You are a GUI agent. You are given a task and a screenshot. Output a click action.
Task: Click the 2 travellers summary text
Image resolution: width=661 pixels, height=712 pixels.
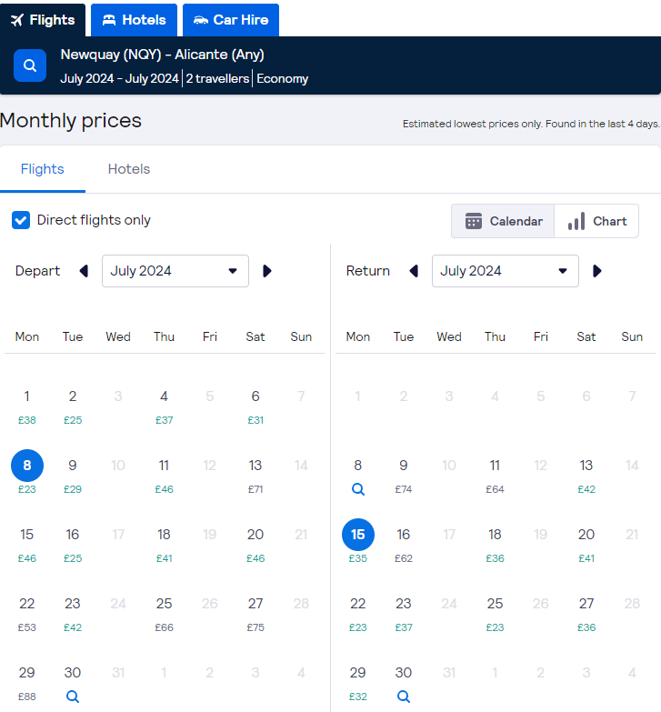point(217,78)
